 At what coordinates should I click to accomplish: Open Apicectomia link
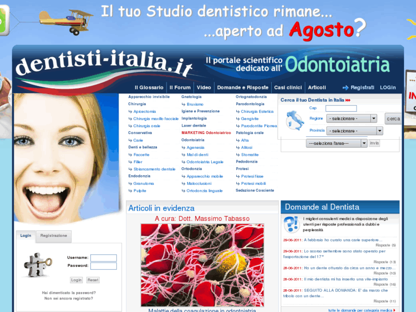click(x=144, y=112)
